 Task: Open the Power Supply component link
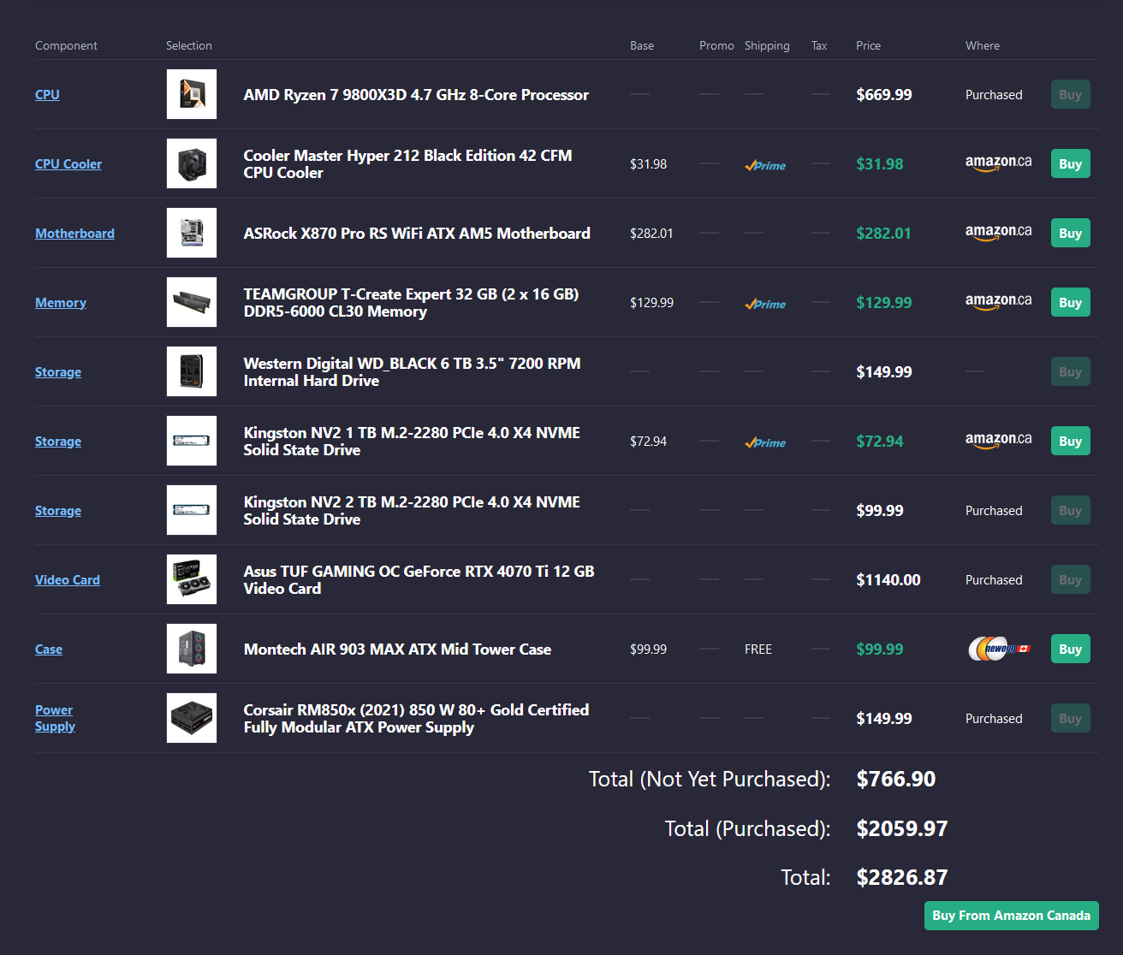[55, 718]
